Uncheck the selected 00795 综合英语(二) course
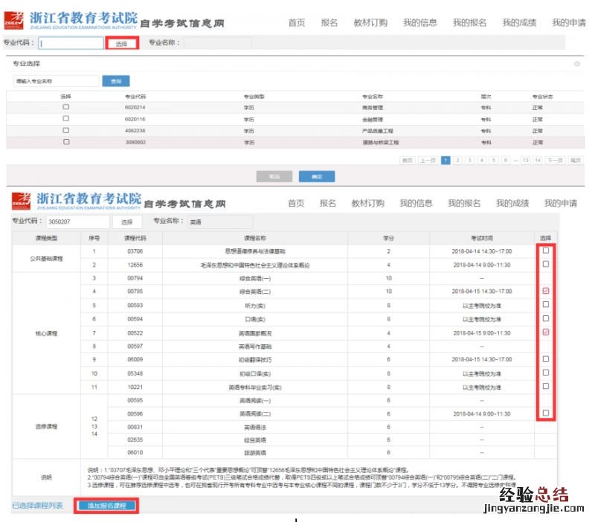Viewport: 595px width, 522px height. point(546,291)
